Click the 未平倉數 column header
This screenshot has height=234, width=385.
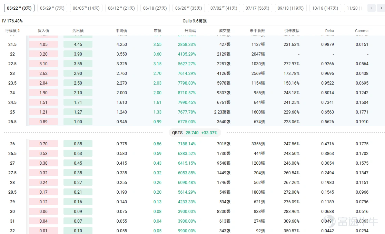[x=257, y=31]
